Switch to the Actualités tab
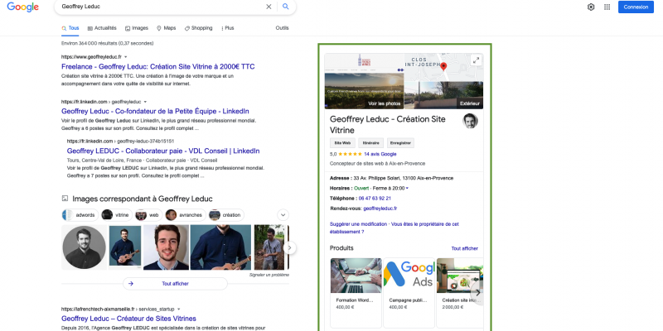663x331 pixels. (102, 28)
